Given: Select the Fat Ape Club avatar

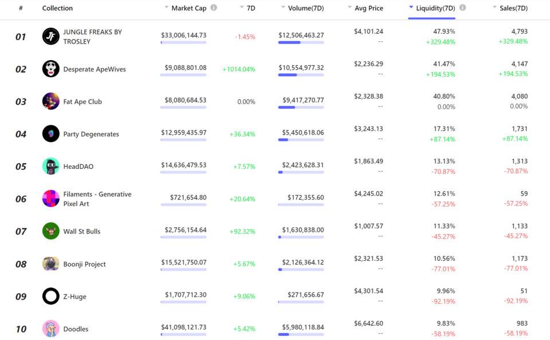Looking at the screenshot, I should [51, 101].
